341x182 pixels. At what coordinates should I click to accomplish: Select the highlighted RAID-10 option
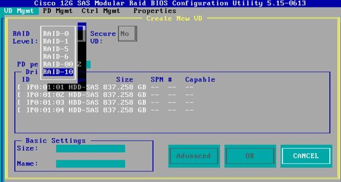click(x=58, y=72)
